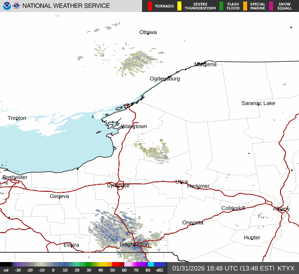The image size is (299, 274).
Task: Click the NOAA logo in the header
Action: point(6,6)
